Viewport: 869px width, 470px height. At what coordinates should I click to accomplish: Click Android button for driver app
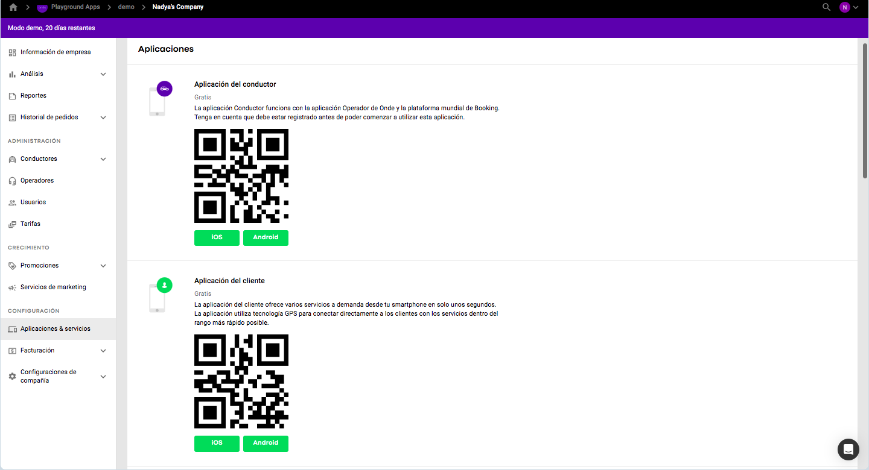(266, 238)
